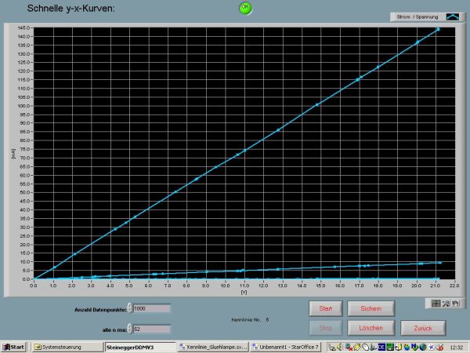Click the x-axis tick label 11.0

244,286
